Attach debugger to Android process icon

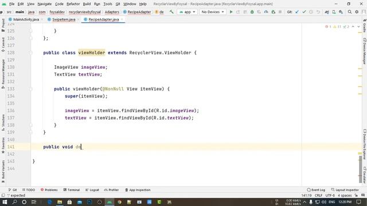tap(273, 11)
